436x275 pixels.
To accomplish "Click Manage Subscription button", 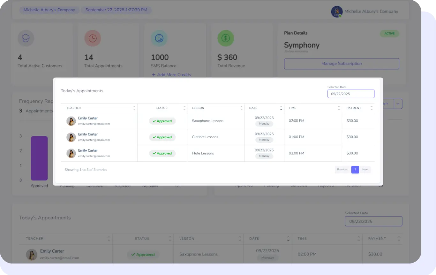I will click(342, 64).
